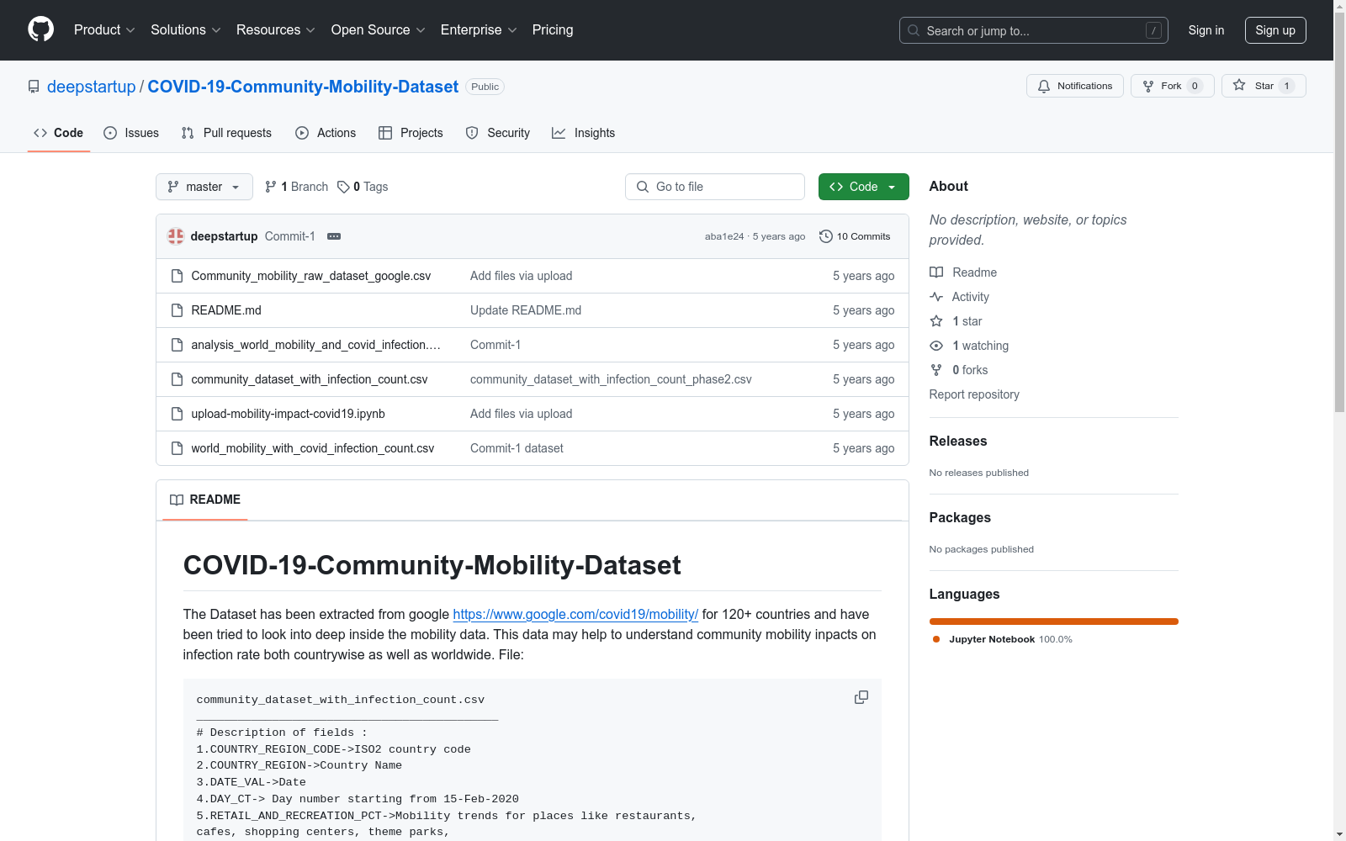Click the Readme book icon in About

(936, 272)
